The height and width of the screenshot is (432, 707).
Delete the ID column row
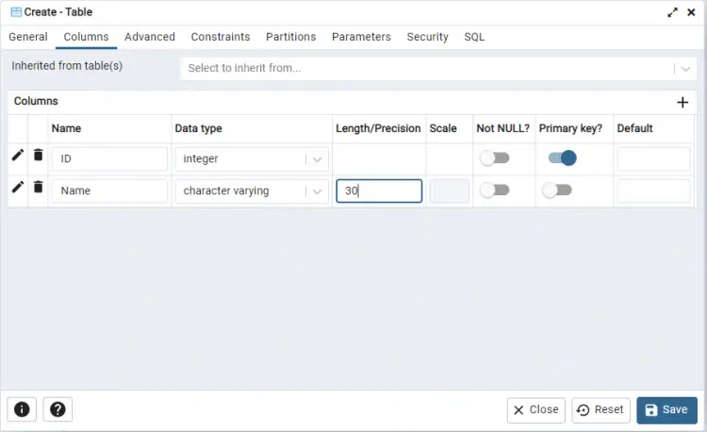point(38,155)
